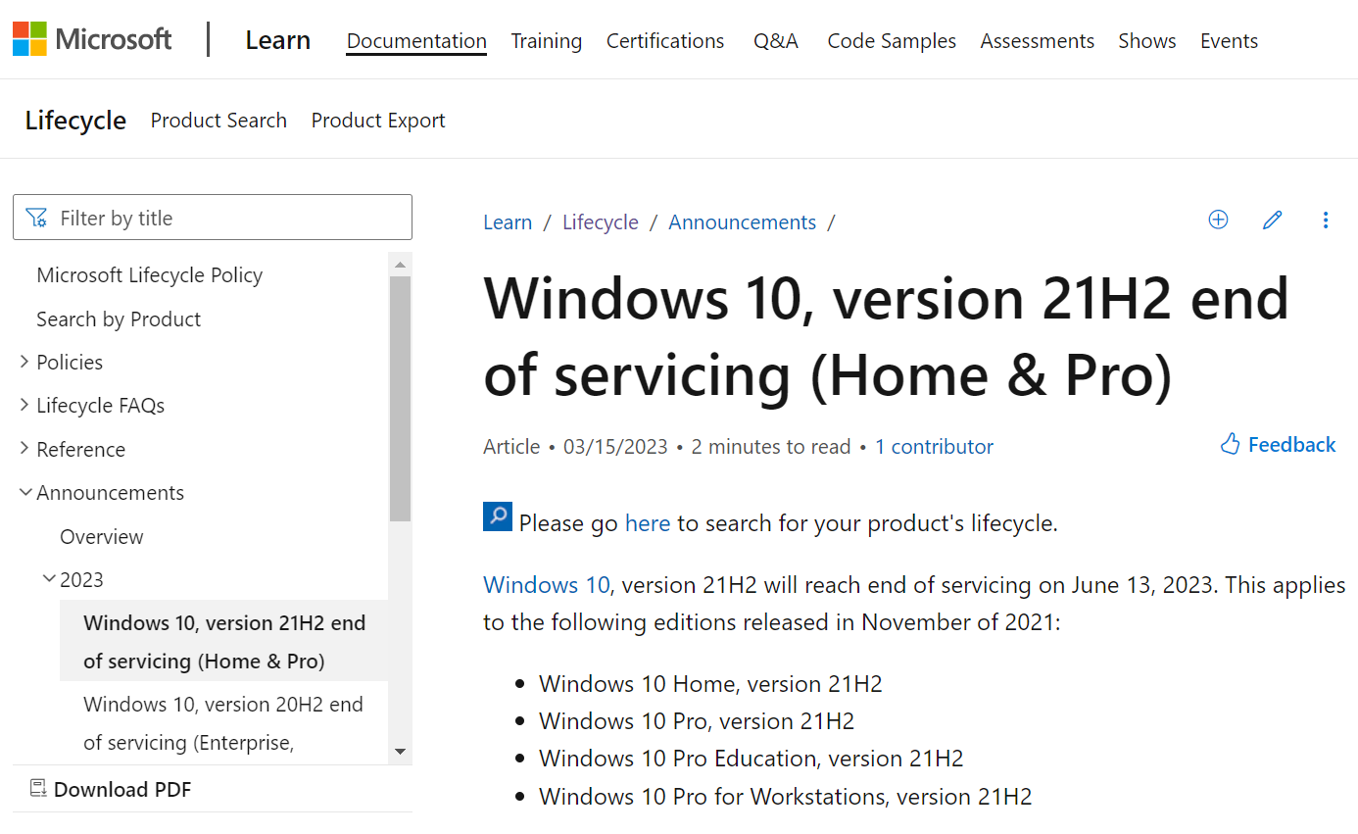
Task: Click inside the Filter by title field
Action: coord(196,217)
